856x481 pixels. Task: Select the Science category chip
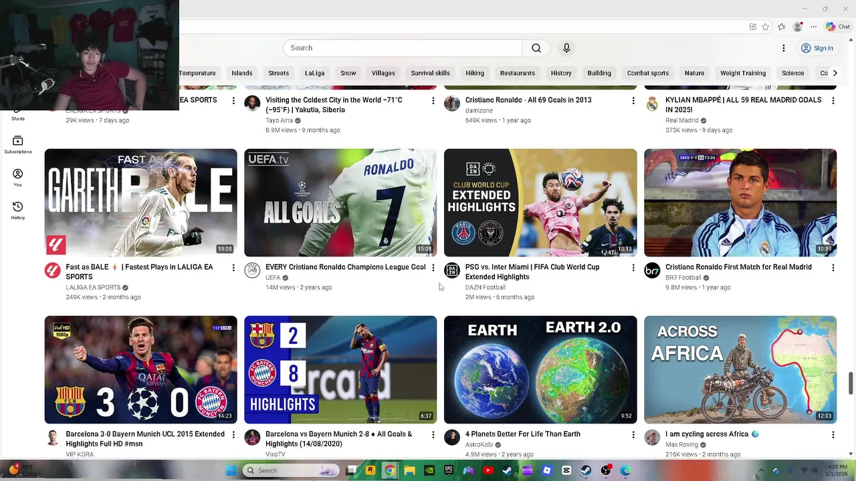pyautogui.click(x=792, y=73)
